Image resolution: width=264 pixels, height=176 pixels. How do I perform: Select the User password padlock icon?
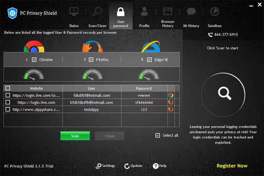click(121, 12)
